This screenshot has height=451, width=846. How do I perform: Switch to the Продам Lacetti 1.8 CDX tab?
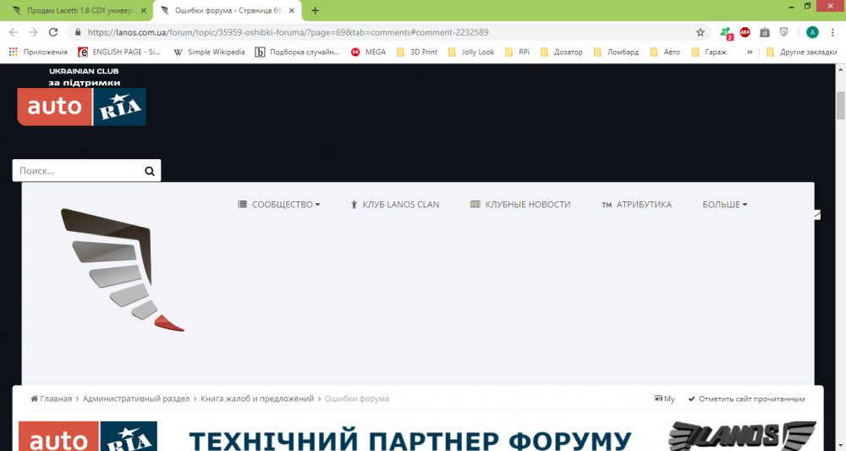click(x=76, y=10)
